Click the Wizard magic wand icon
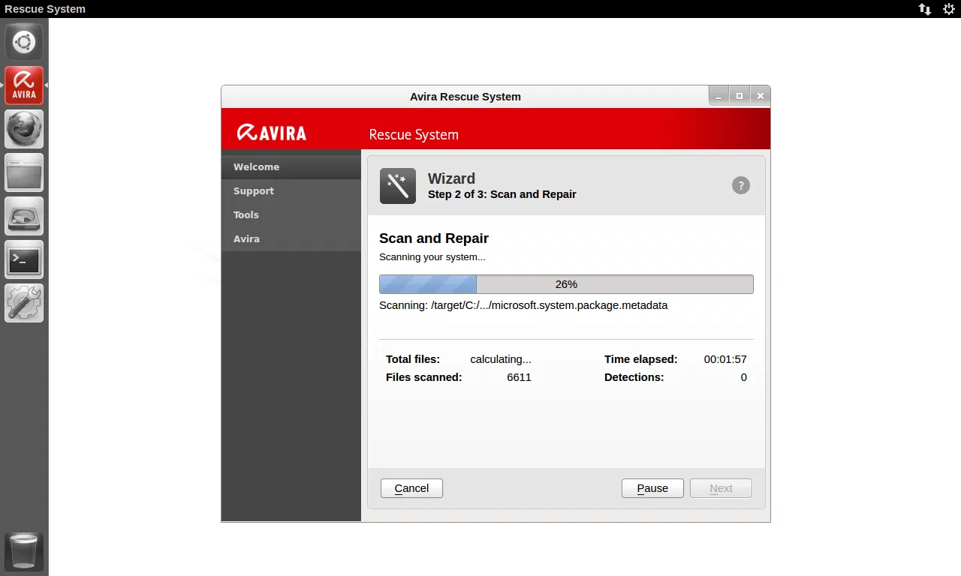The width and height of the screenshot is (961, 576). coord(397,185)
